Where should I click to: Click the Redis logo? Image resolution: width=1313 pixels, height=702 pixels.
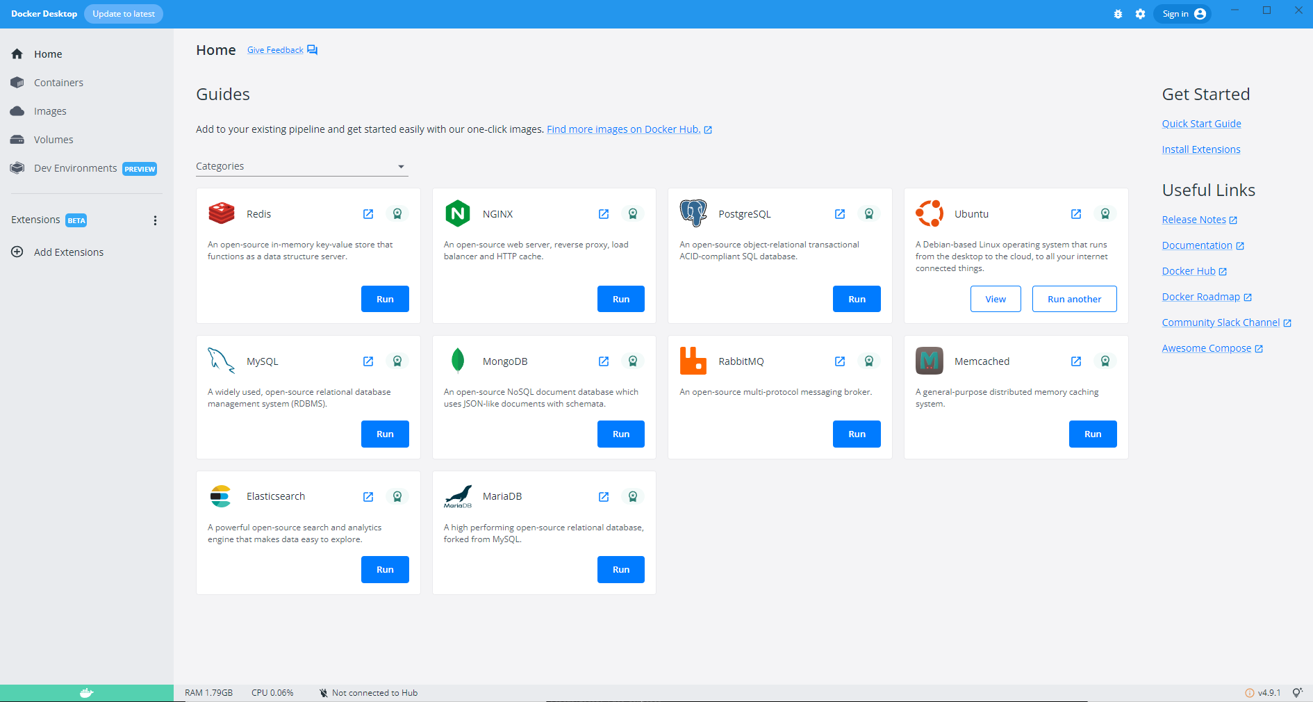pyautogui.click(x=222, y=213)
